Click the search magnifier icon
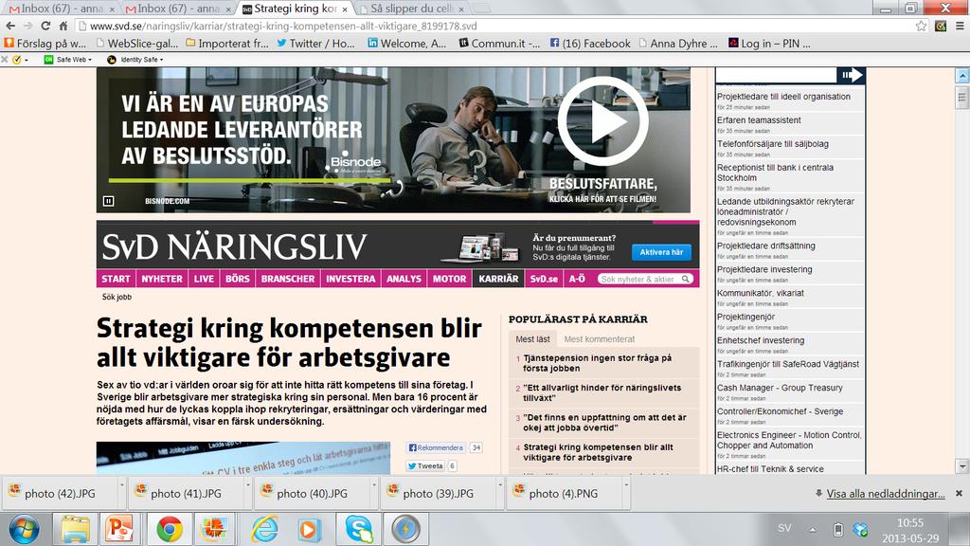The width and height of the screenshot is (970, 546). coord(686,280)
